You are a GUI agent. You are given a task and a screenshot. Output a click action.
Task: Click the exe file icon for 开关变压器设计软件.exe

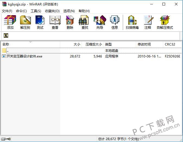coord(4,56)
